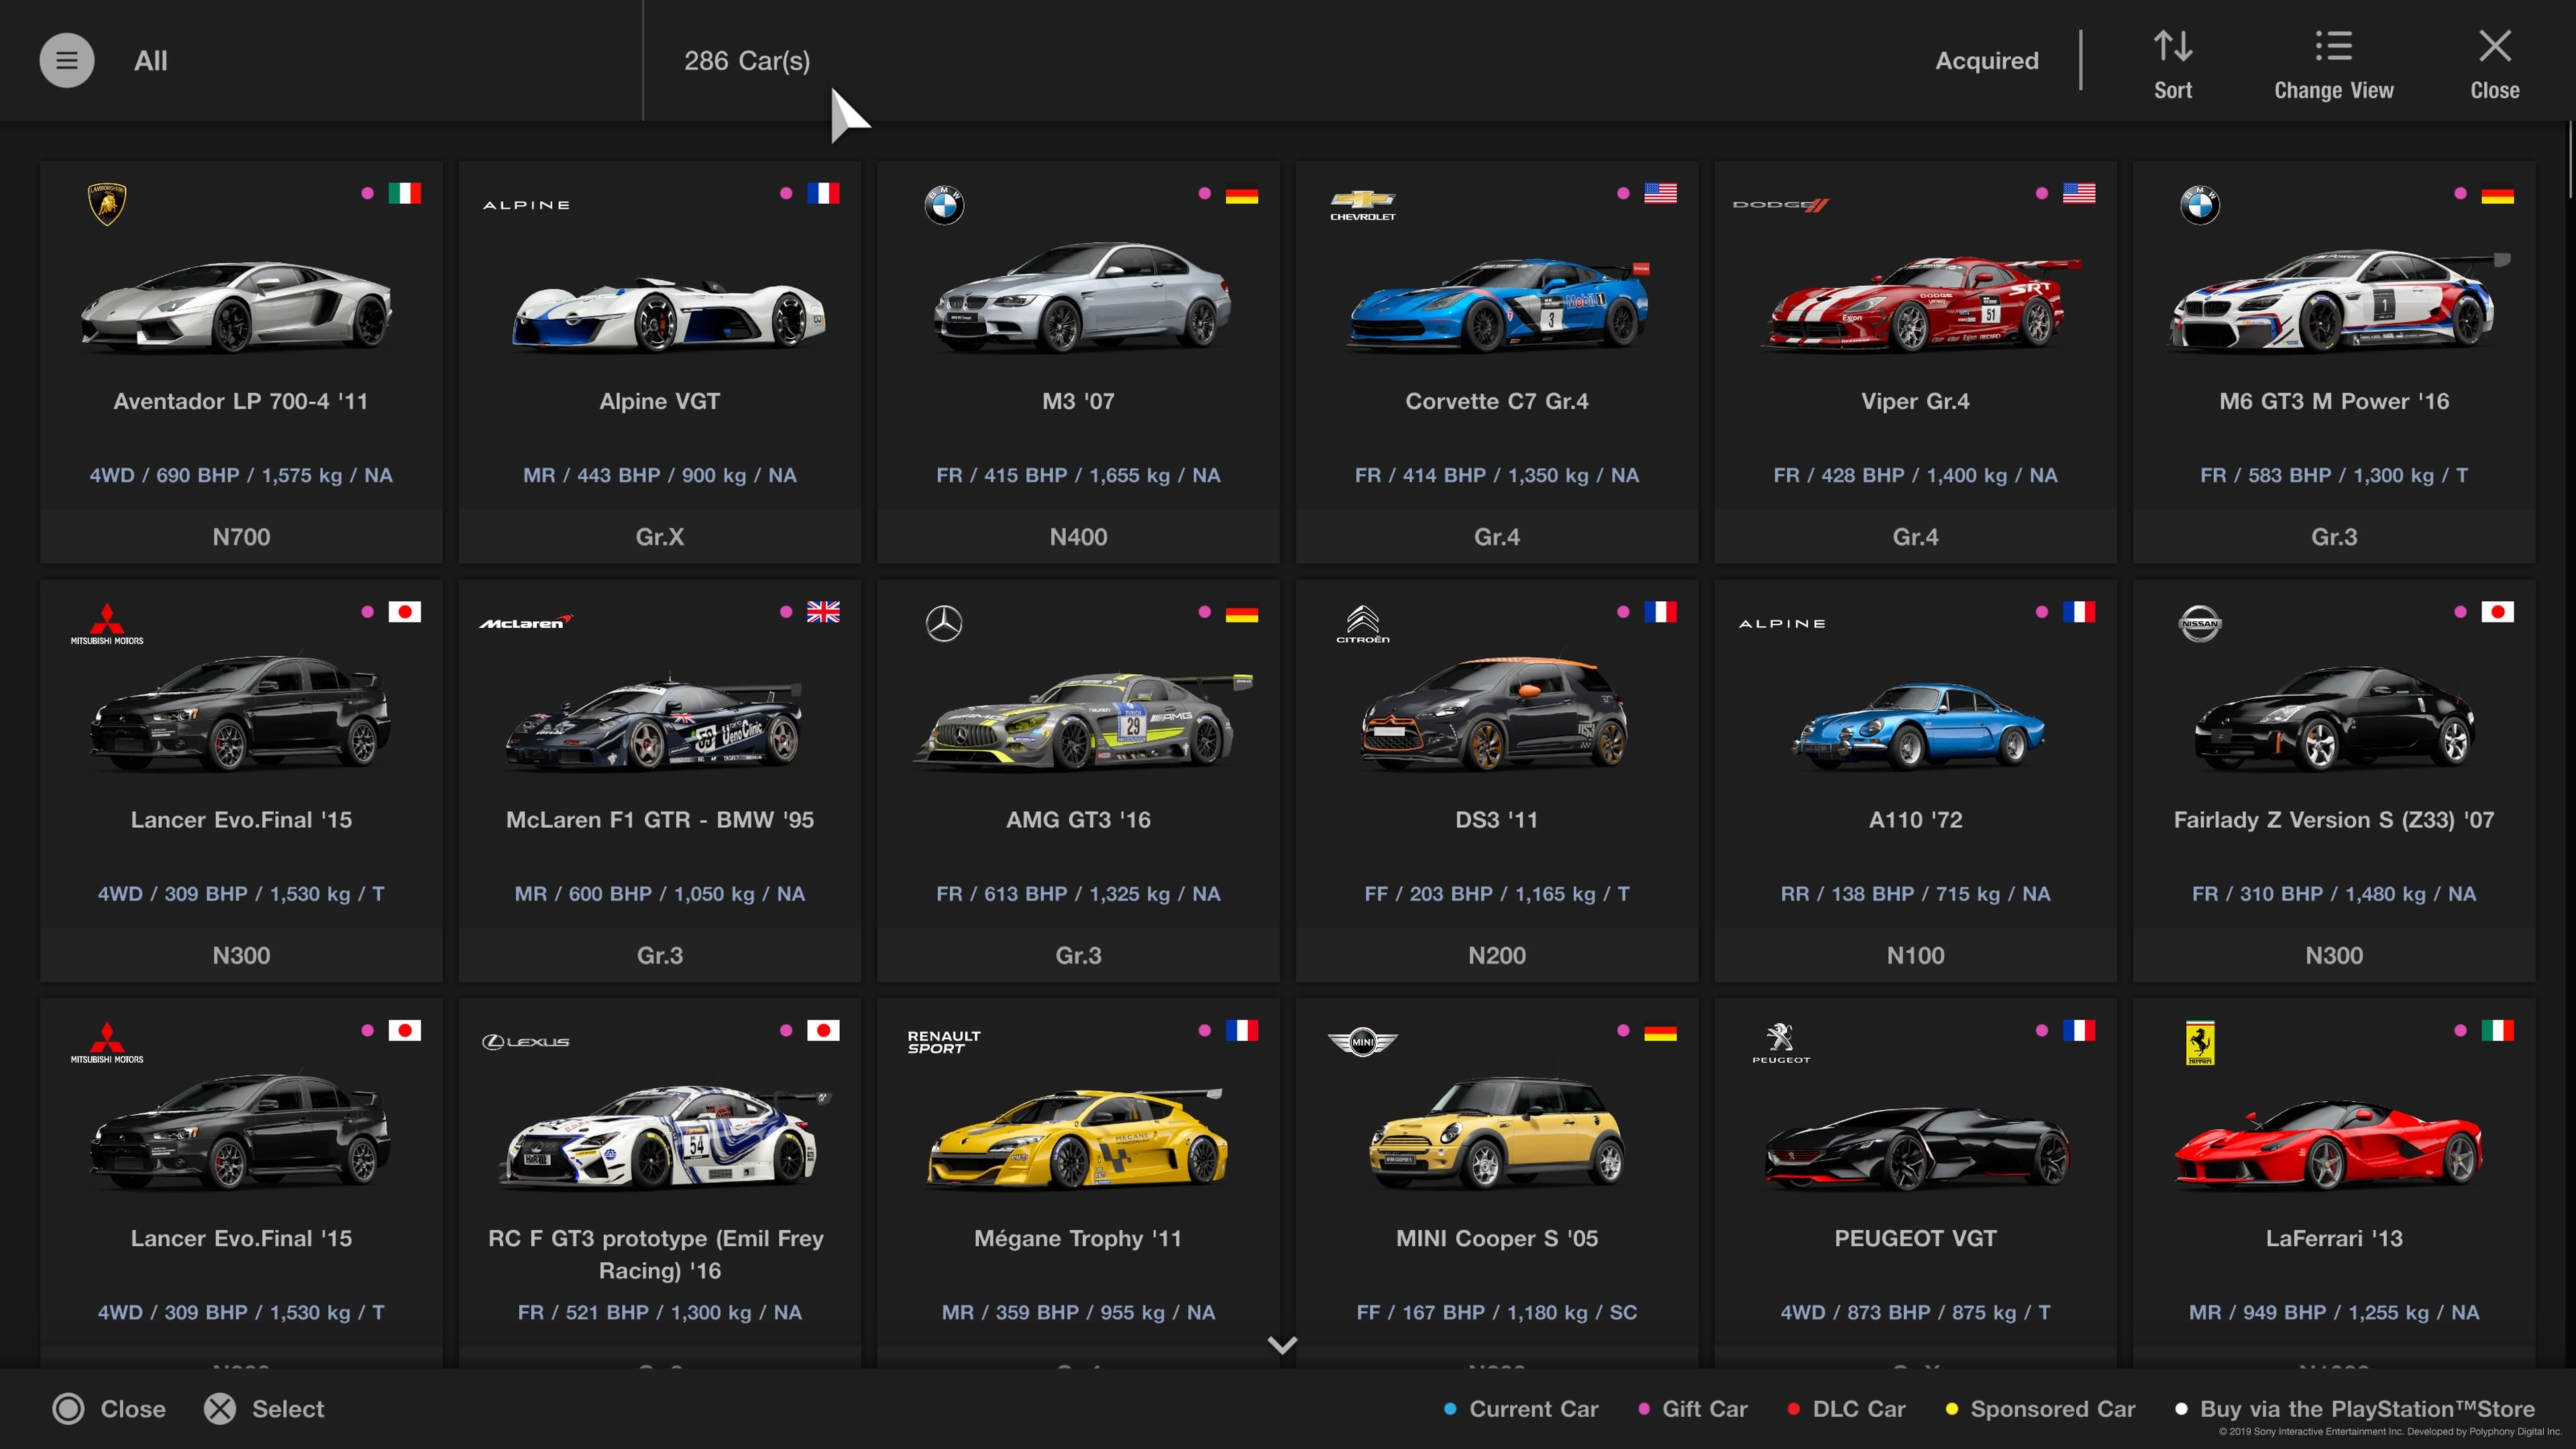Click the Sort arrows icon
The width and height of the screenshot is (2576, 1449).
pyautogui.click(x=2172, y=45)
